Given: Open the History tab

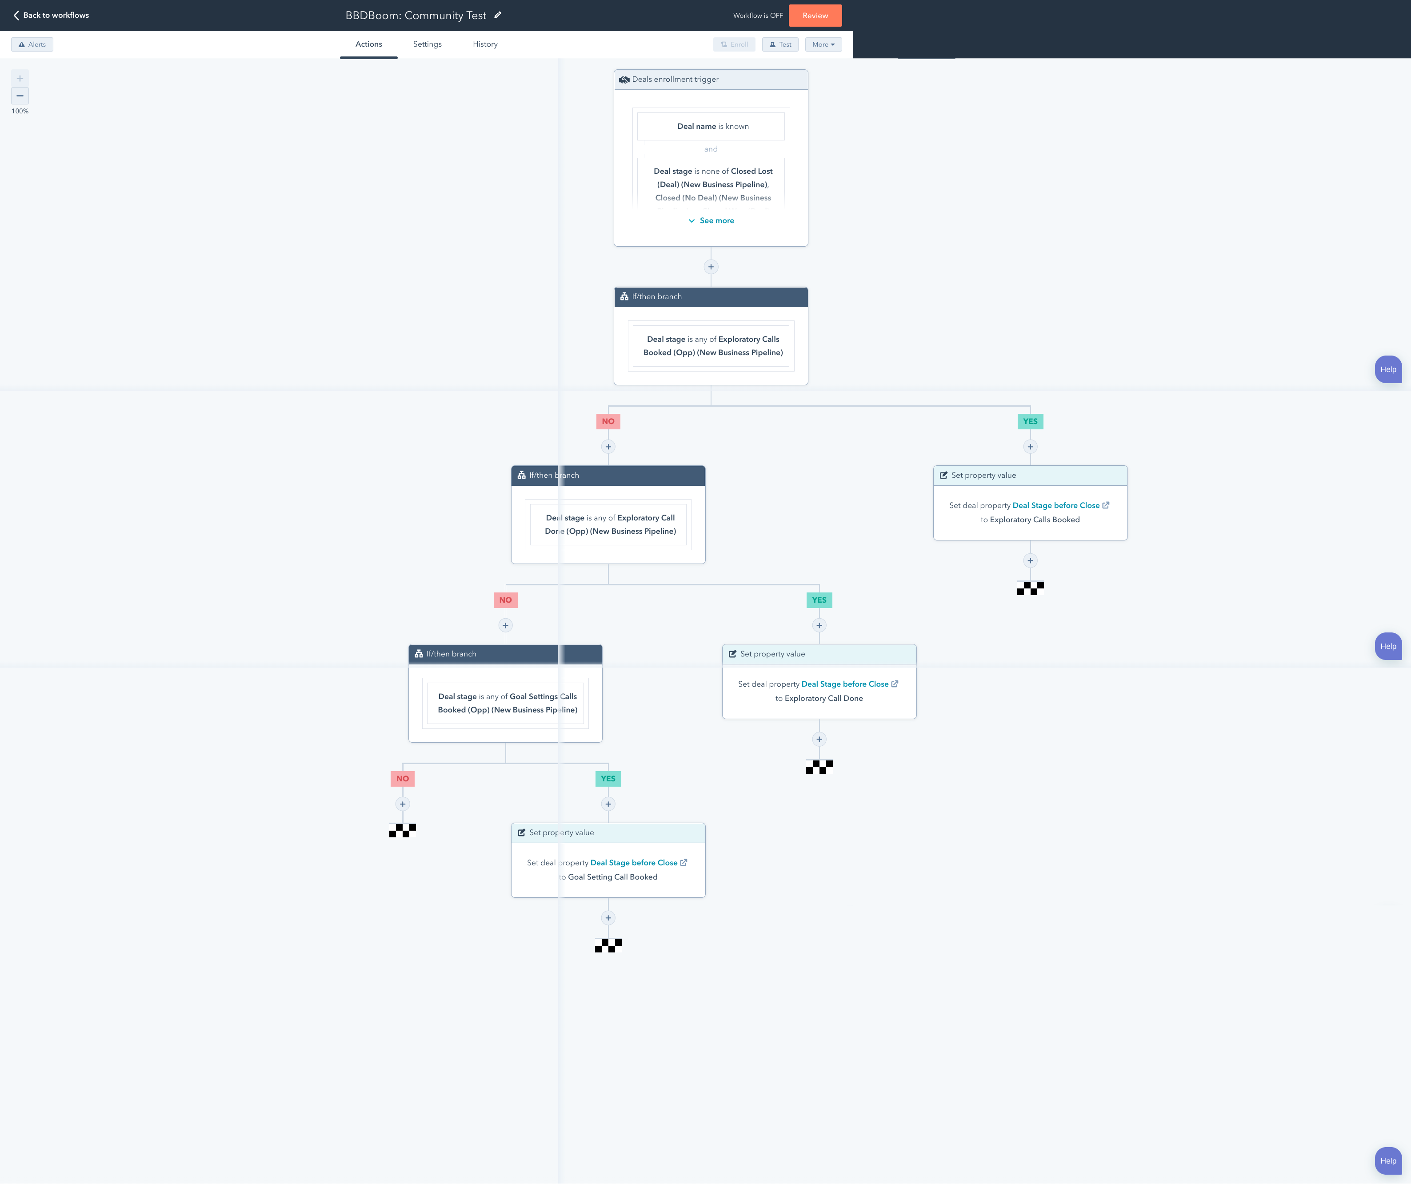Looking at the screenshot, I should pos(485,44).
